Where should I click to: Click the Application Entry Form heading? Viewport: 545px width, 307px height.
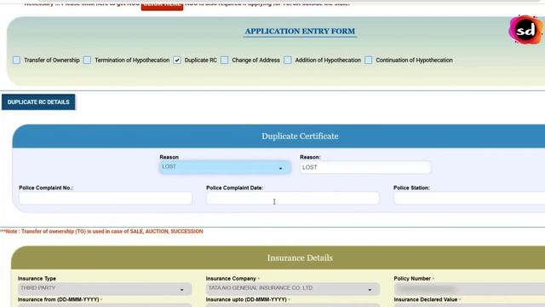click(300, 32)
